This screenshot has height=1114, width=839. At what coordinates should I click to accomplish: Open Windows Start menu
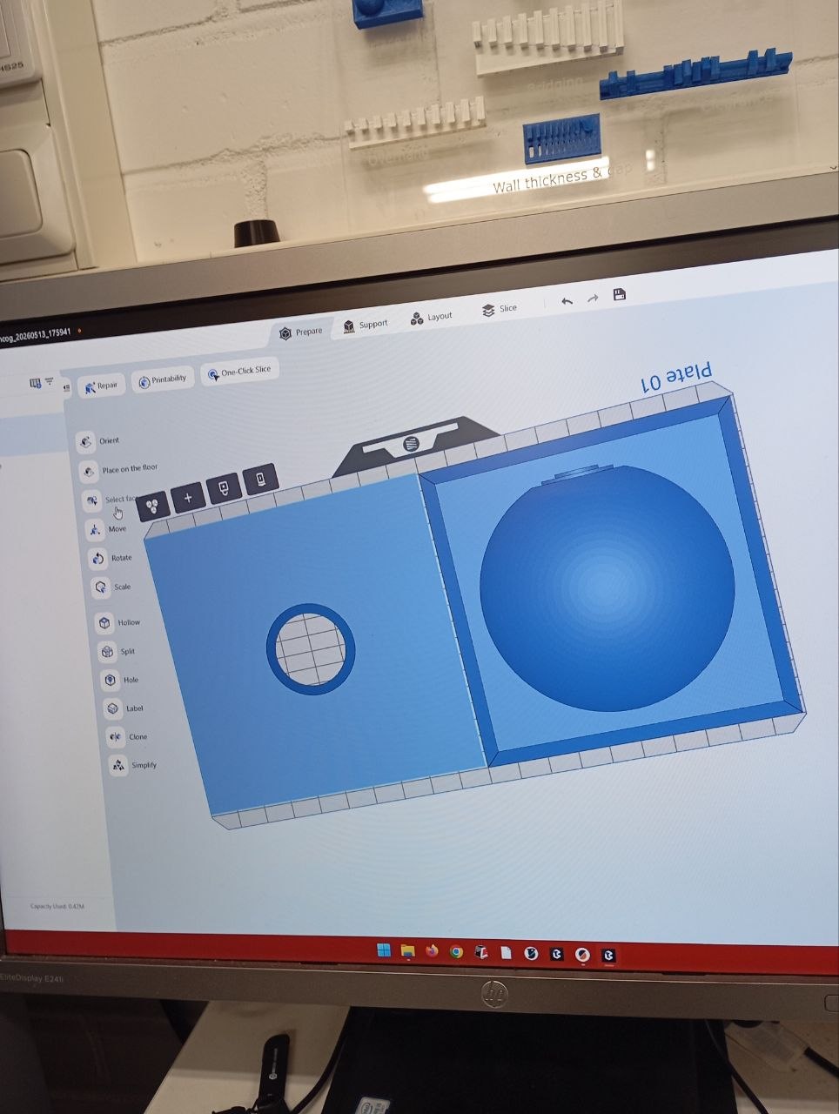click(384, 951)
